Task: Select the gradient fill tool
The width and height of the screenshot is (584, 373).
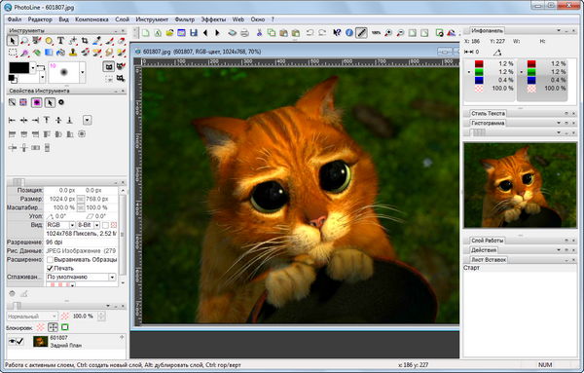Action: point(49,53)
